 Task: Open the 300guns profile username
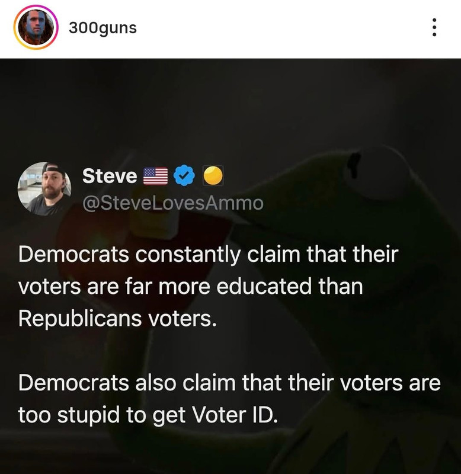(103, 28)
